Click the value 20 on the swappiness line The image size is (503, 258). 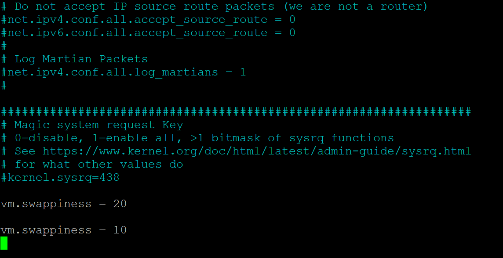(120, 204)
